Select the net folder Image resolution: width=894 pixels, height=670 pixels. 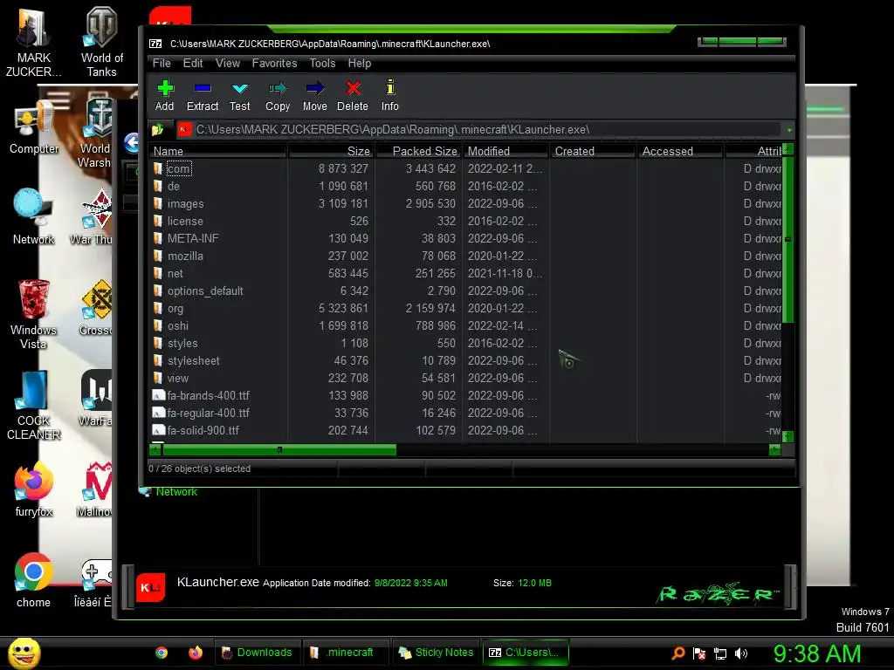coord(175,273)
